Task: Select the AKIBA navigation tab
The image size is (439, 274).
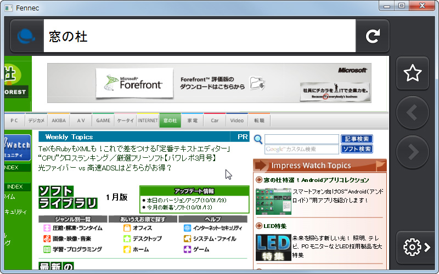Action: point(59,121)
